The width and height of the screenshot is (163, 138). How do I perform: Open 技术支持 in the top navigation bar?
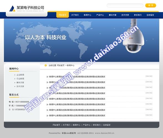coord(125,15)
